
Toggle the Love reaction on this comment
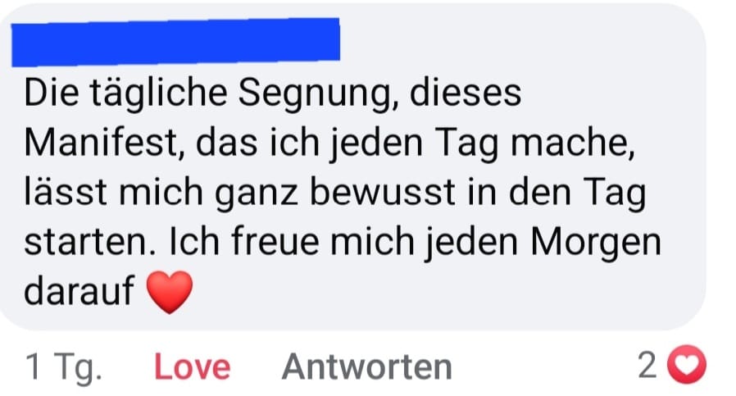pos(193,366)
